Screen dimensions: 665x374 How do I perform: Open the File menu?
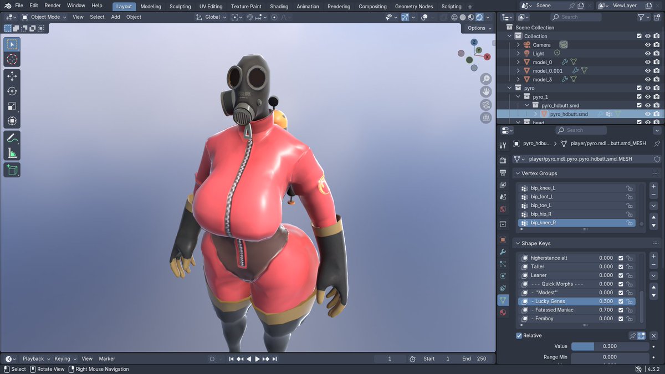19,6
